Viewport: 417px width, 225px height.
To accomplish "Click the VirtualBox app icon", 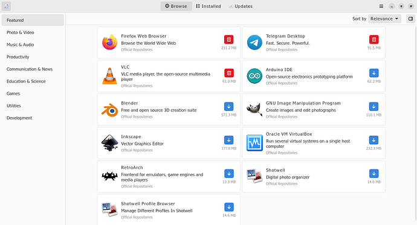I will [254, 143].
